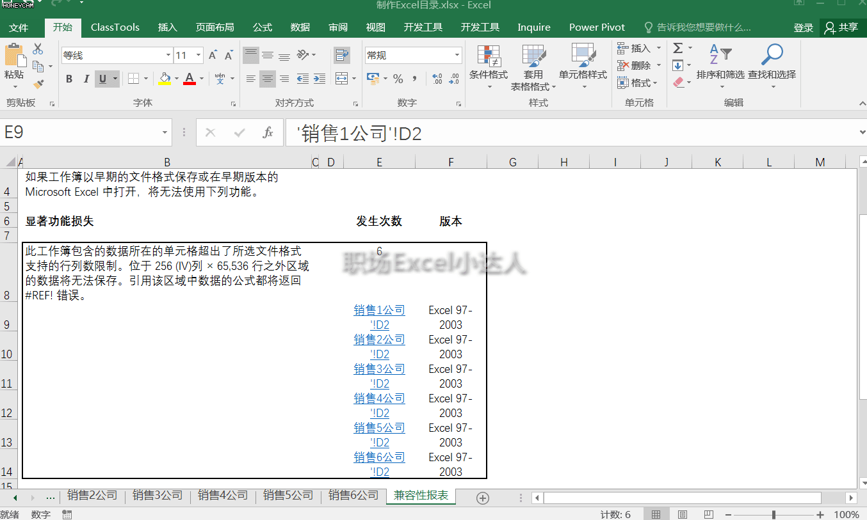Viewport: 867px width, 520px height.
Task: Open the 文件 menu
Action: click(x=19, y=28)
